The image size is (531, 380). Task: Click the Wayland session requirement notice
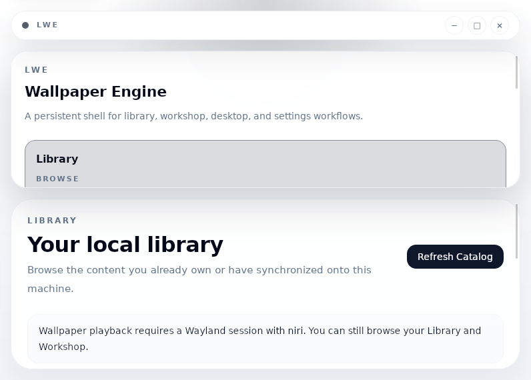point(265,339)
